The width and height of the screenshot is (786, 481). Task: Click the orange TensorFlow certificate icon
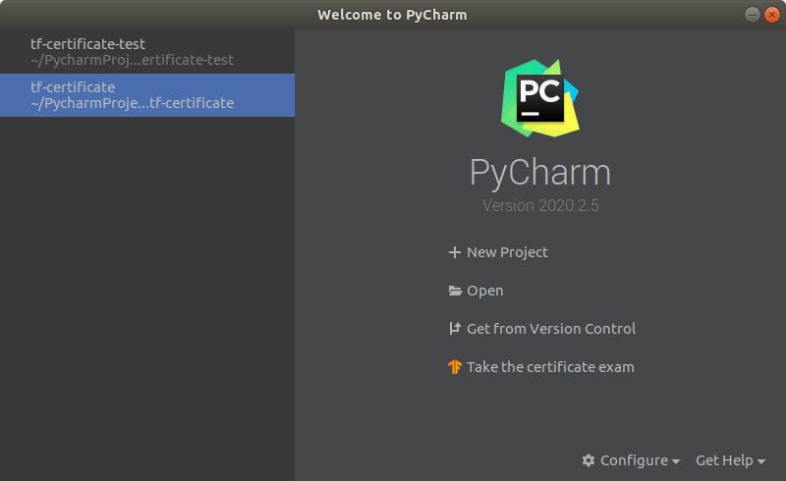[455, 367]
